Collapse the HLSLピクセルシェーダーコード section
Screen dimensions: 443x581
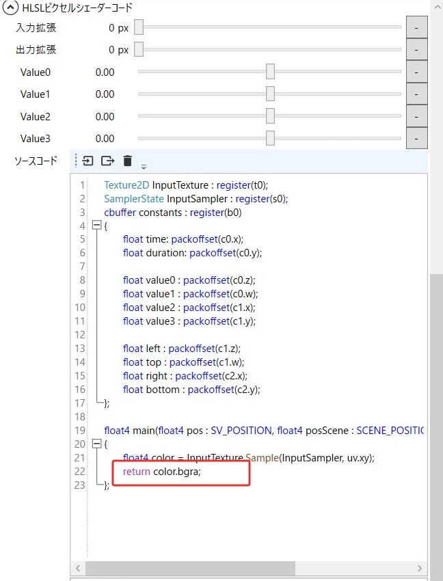point(10,7)
